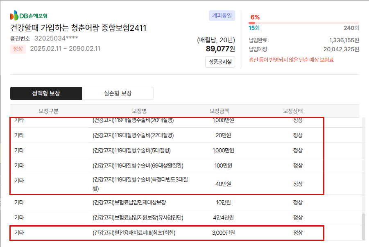
Task: Switch to the 실손형 보장 tab
Action: point(118,93)
